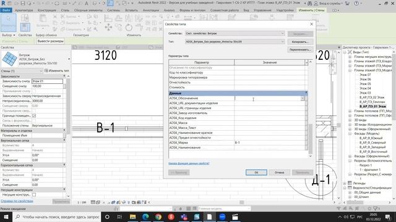This screenshot has height=222, width=396.
Task: Collapse the Зависимости properties group
Action: (64, 76)
